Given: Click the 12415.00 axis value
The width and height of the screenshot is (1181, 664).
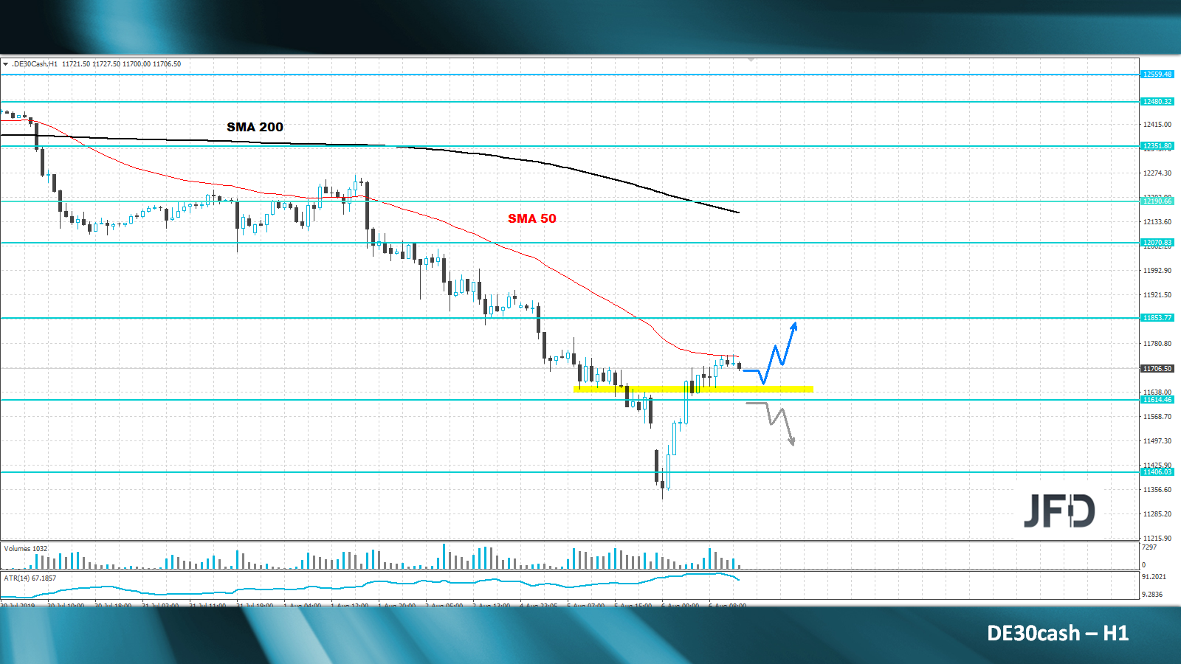Looking at the screenshot, I should coord(1157,125).
